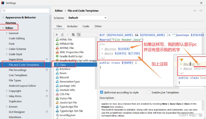Click the HTML4 File template icon
This screenshot has height=119, width=206.
(x=57, y=44)
